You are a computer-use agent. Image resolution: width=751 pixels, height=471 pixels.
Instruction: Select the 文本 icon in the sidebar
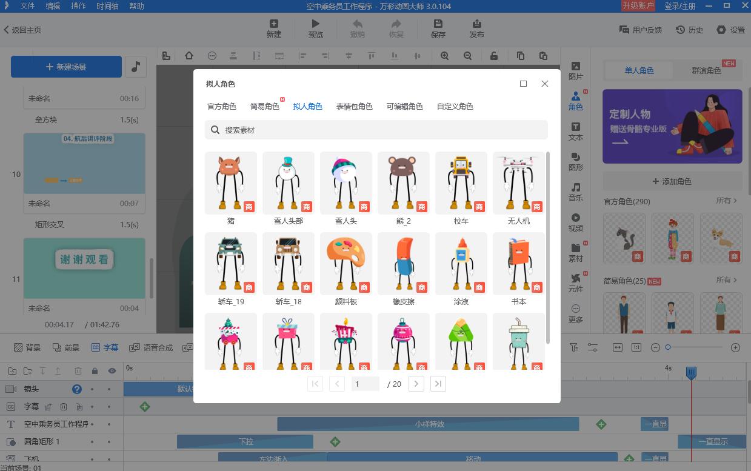click(x=575, y=133)
